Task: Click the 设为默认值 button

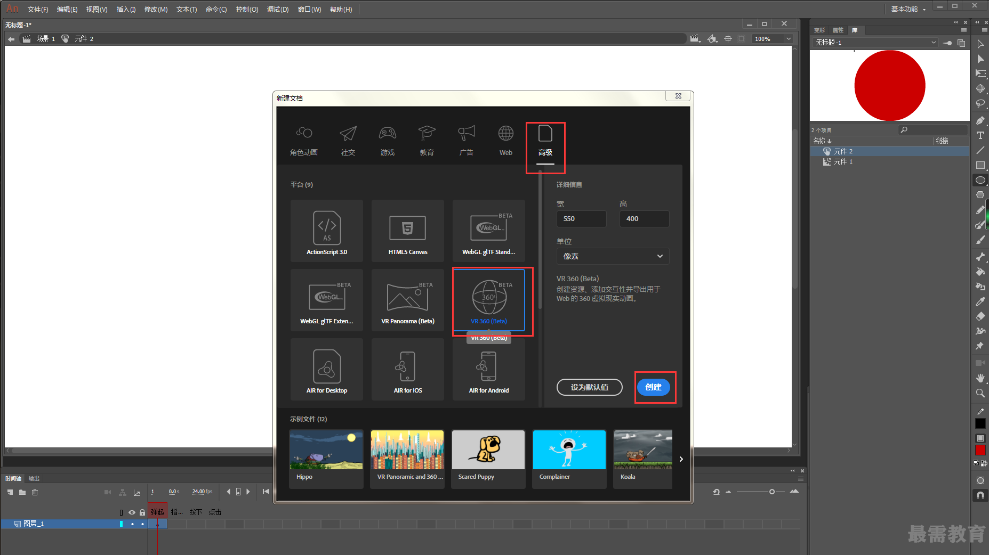Action: 590,387
